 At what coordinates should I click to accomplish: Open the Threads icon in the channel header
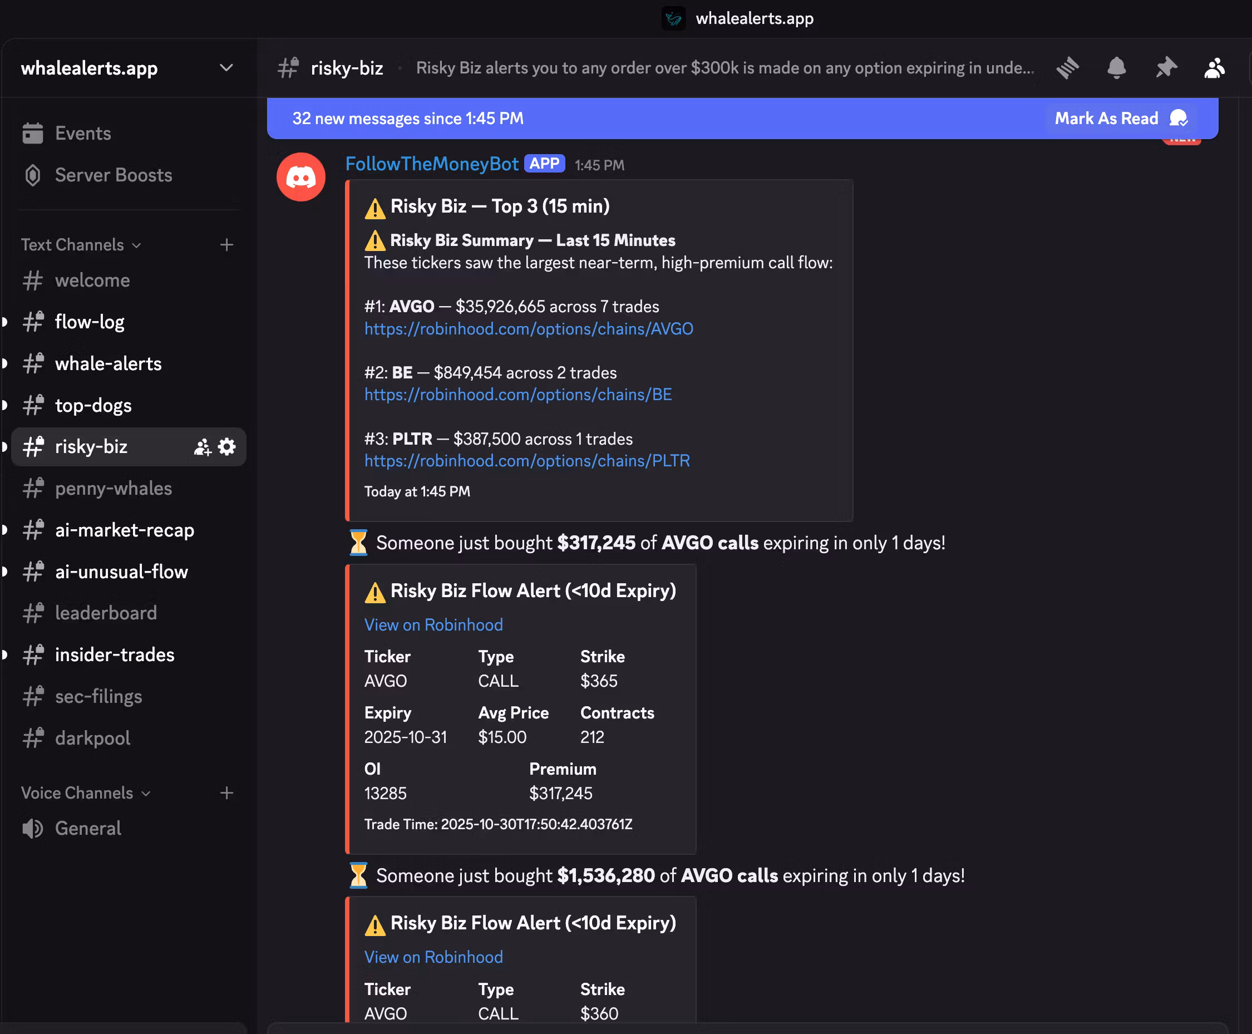pyautogui.click(x=1067, y=68)
